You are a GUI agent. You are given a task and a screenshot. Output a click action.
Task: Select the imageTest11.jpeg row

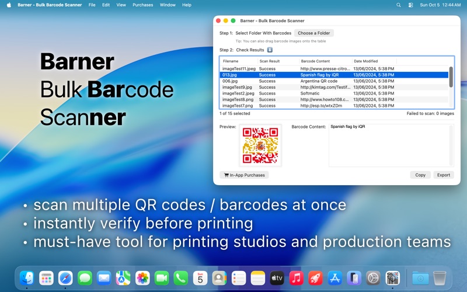[334, 68]
